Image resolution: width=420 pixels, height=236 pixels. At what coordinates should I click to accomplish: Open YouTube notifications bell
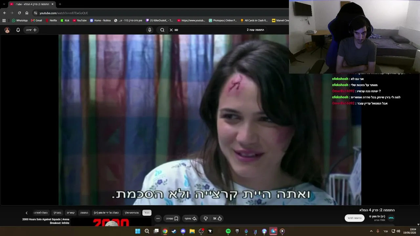[x=18, y=30]
